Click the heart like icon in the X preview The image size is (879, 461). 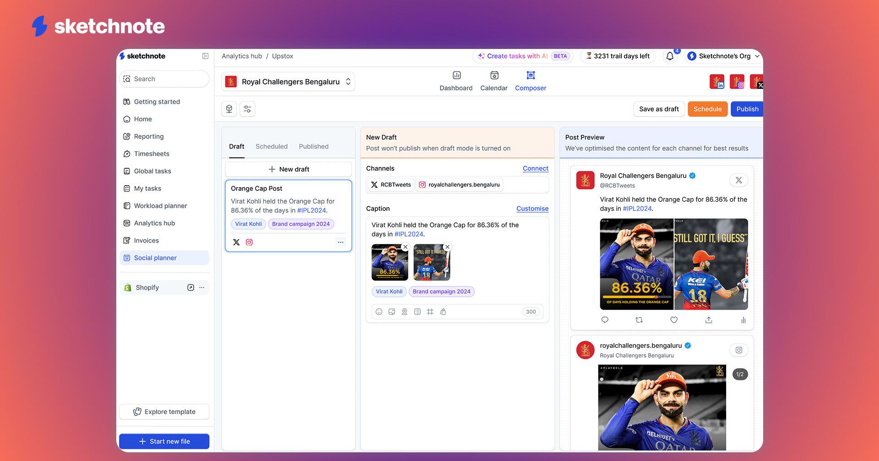pyautogui.click(x=674, y=320)
